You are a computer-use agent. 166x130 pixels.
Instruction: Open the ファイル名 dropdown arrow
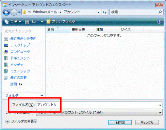[160, 105]
